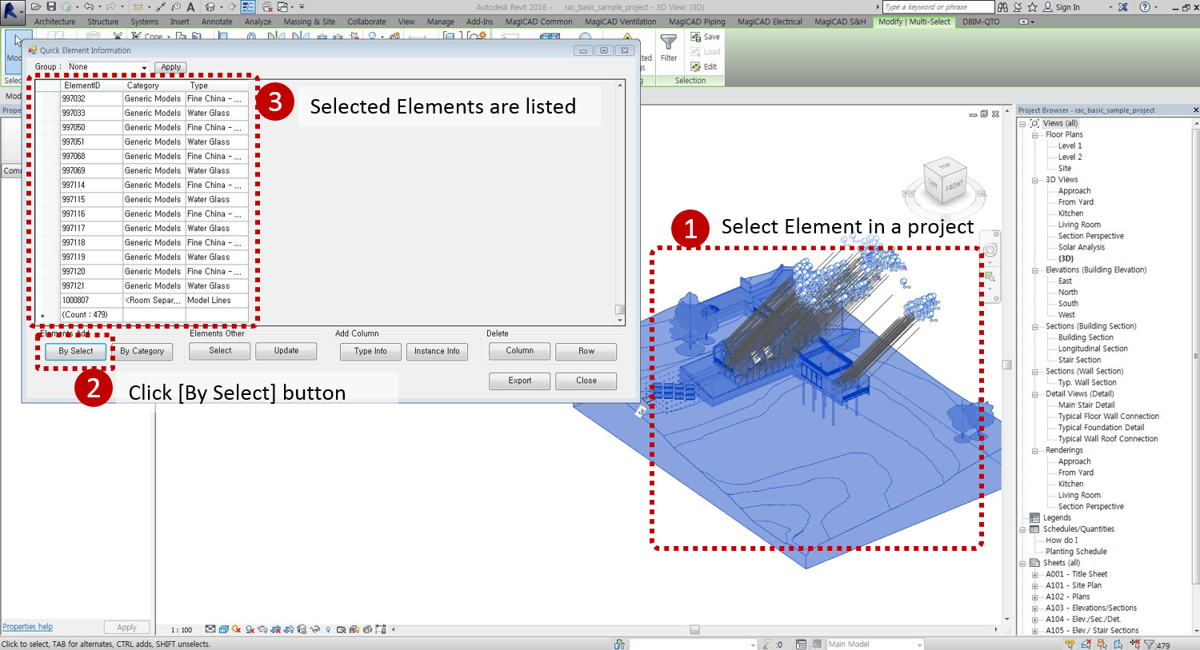
Task: Toggle the Sun Path icon on view bar
Action: 236,629
